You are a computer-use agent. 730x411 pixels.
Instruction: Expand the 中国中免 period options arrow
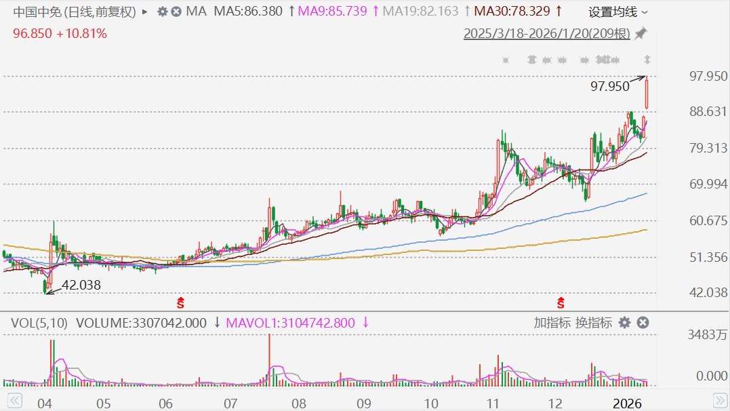[145, 12]
